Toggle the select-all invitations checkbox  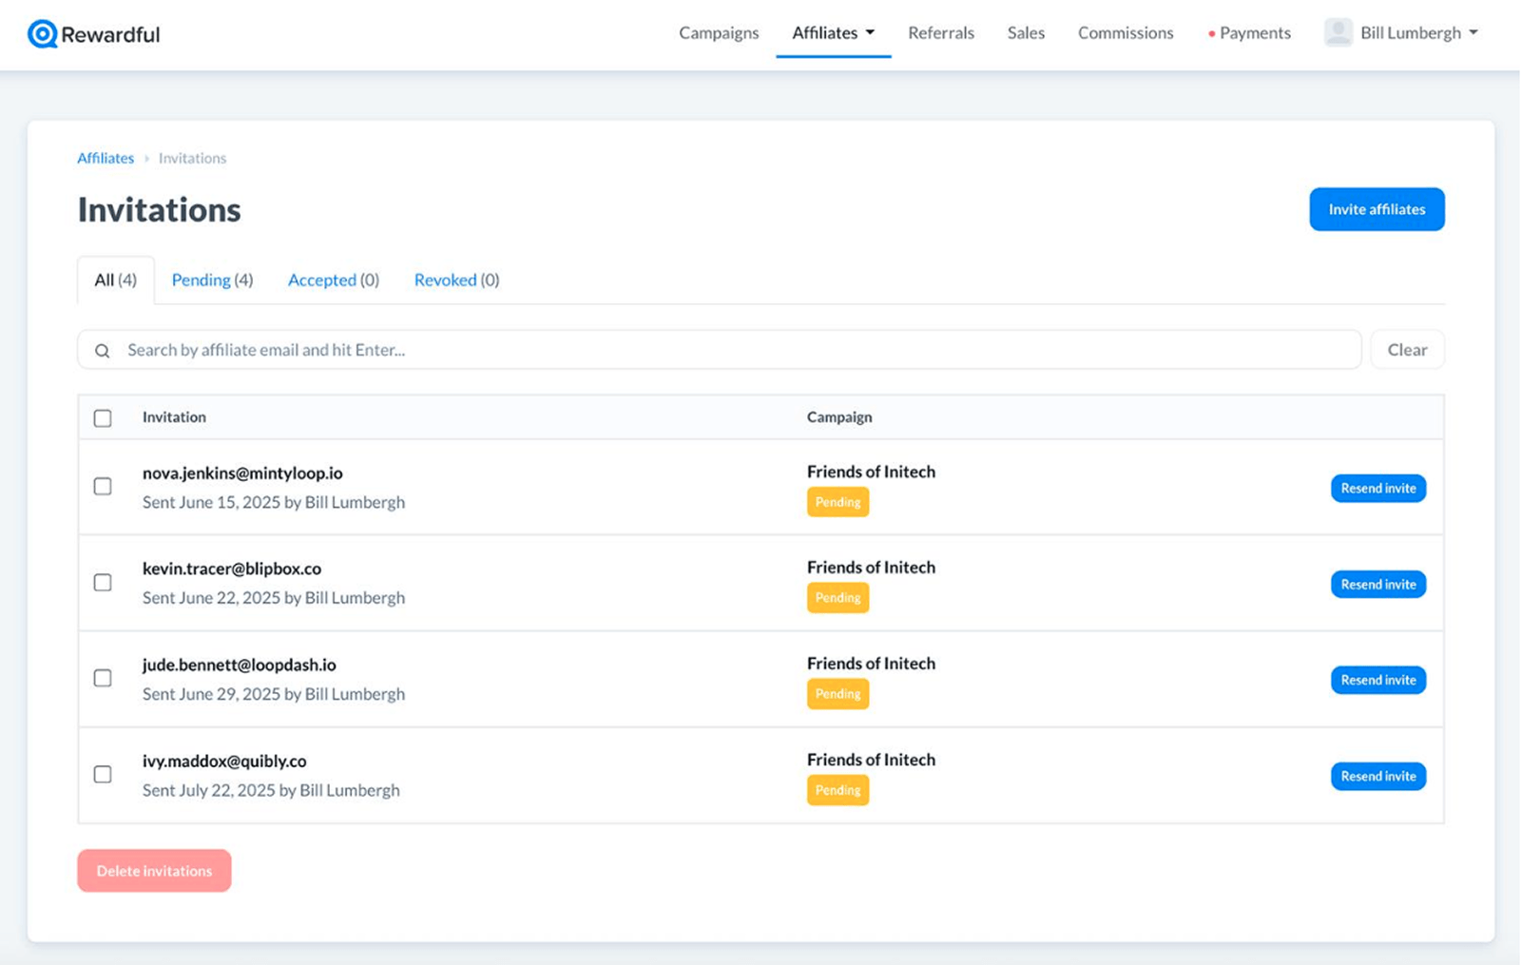coord(103,418)
